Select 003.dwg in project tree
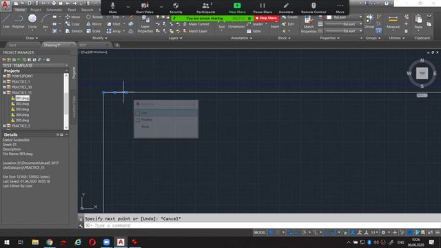 (x=22, y=109)
